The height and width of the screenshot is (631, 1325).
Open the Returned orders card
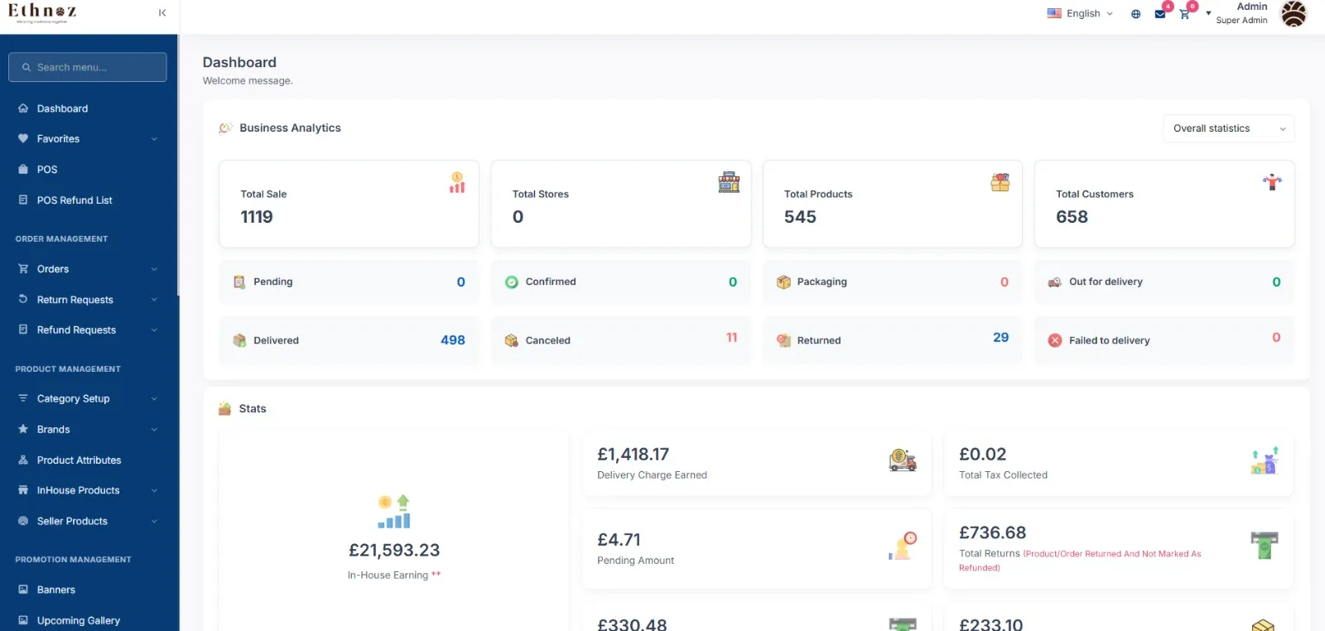tap(892, 340)
